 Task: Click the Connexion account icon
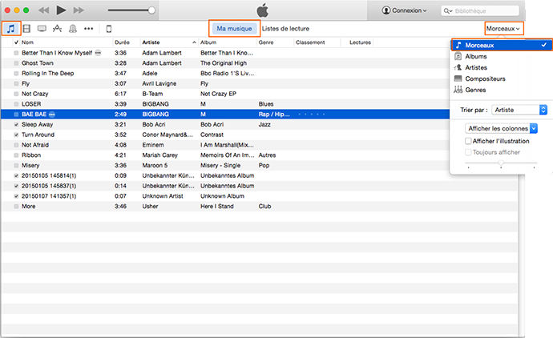click(x=386, y=10)
